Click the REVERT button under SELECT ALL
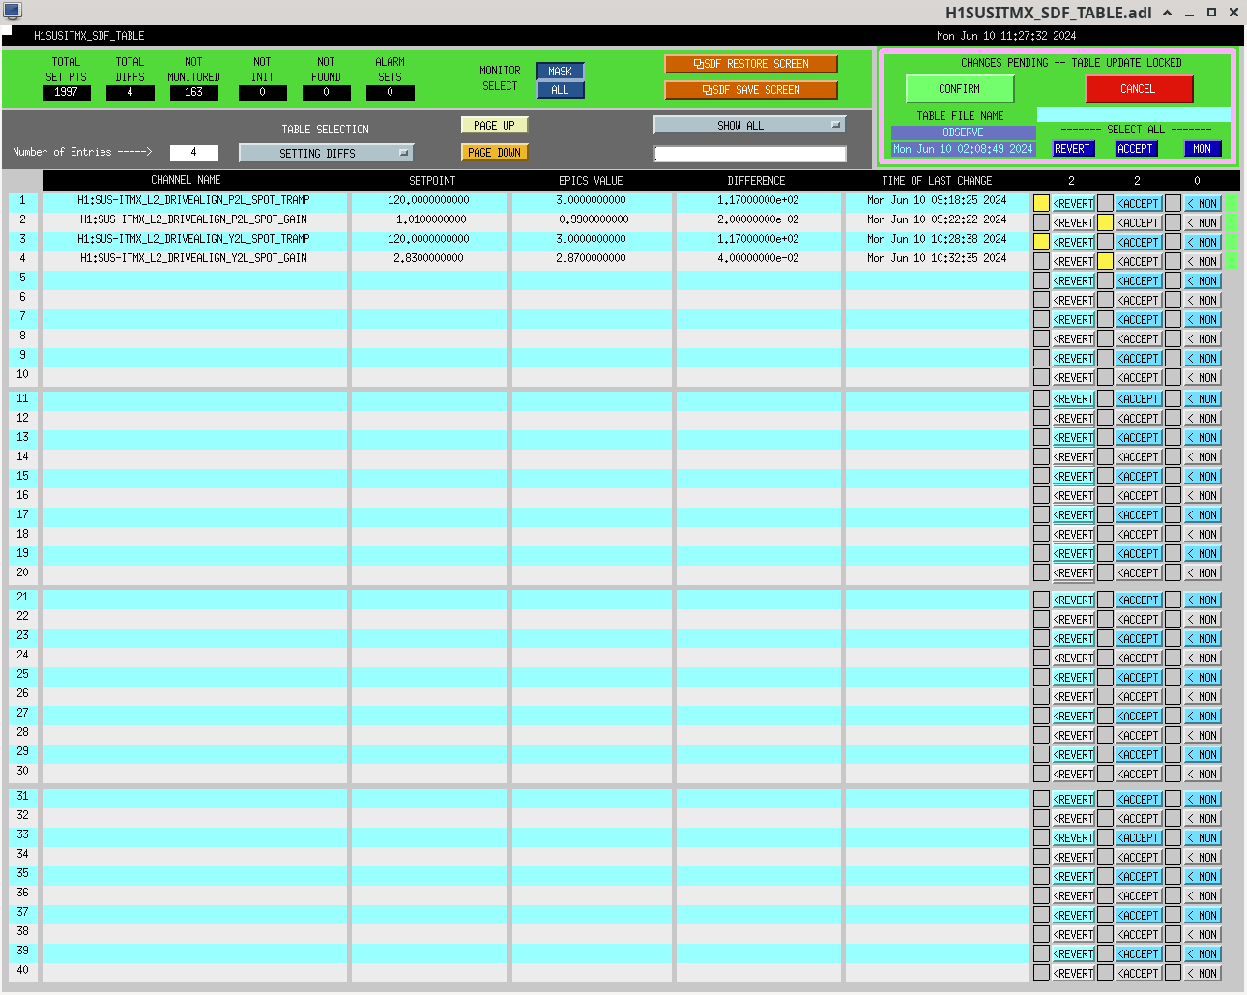The image size is (1247, 995). (x=1072, y=149)
